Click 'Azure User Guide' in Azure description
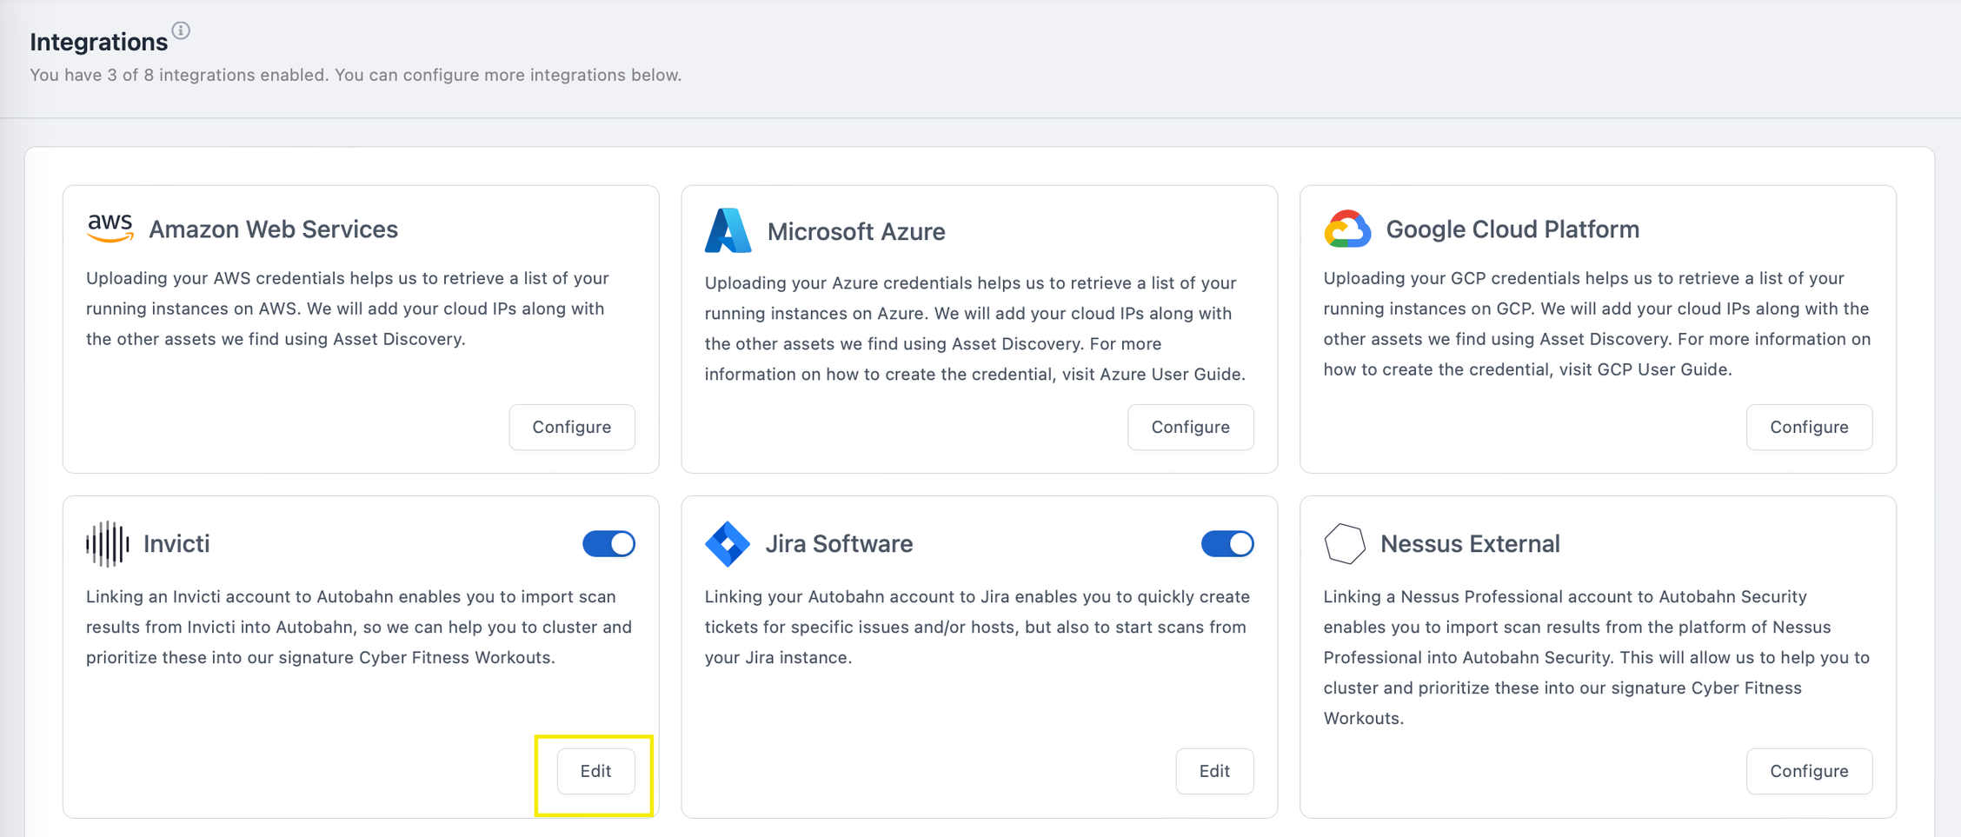 click(x=1172, y=374)
